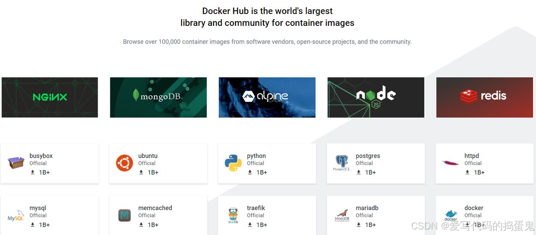Click the 1B+ download count for mariadb
The image size is (536, 235).
pos(371,225)
